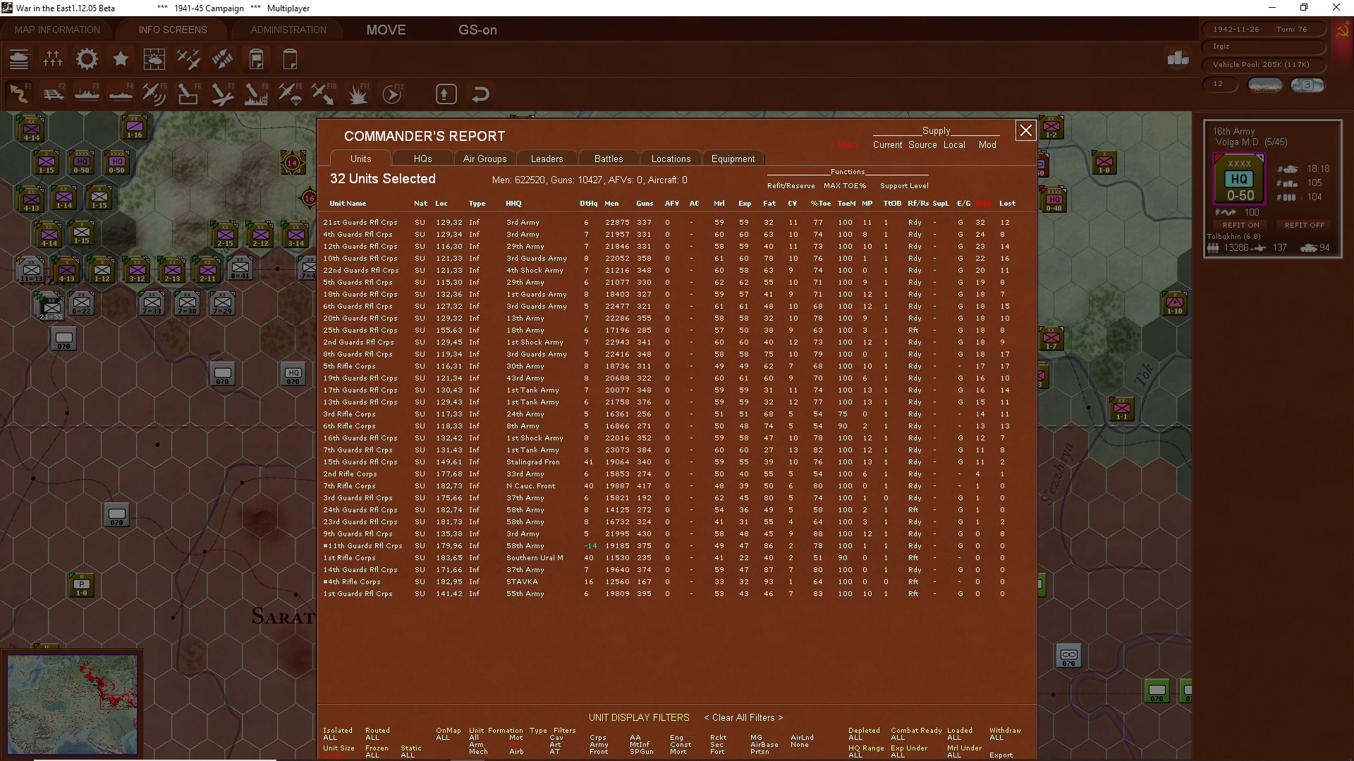This screenshot has width=1354, height=761.
Task: Open the save game clipboard icon
Action: [256, 59]
